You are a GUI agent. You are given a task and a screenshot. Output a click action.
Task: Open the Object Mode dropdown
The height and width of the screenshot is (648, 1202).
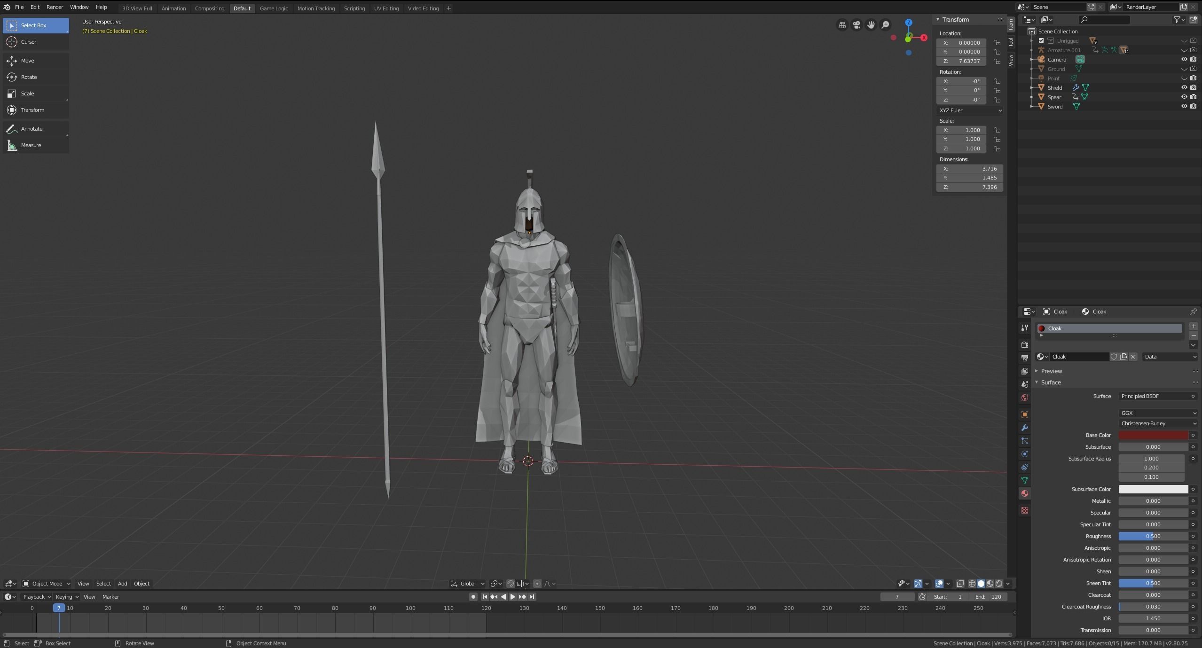click(x=47, y=584)
